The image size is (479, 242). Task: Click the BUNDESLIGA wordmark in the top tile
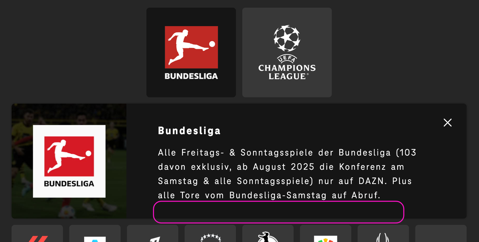(191, 76)
